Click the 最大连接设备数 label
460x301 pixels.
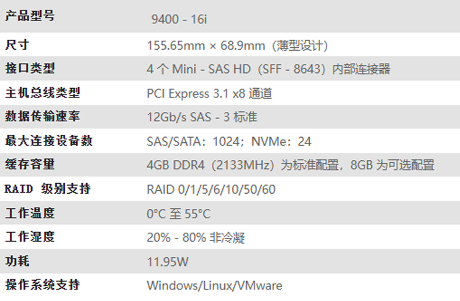(x=49, y=141)
